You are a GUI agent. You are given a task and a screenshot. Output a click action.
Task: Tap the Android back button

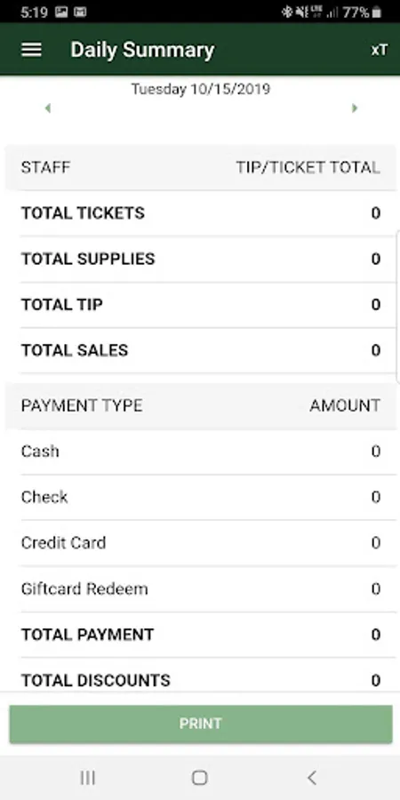(x=312, y=778)
